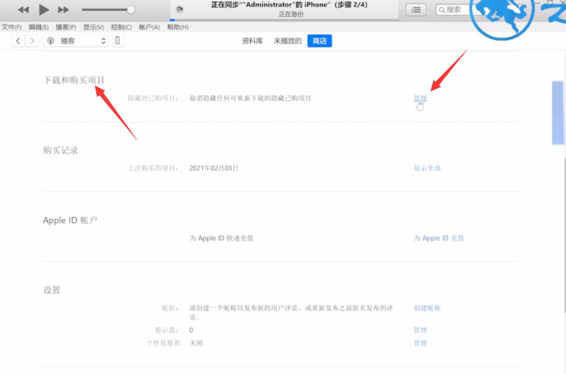Open the 编辑(E) menu
Screen dimensions: 566x374
click(39, 27)
